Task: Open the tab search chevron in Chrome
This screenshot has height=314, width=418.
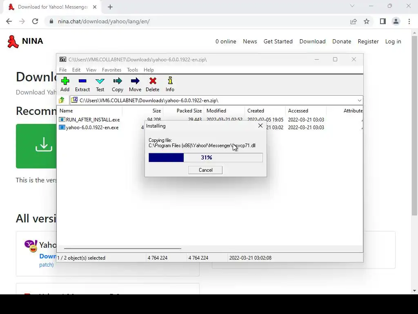Action: (x=352, y=6)
